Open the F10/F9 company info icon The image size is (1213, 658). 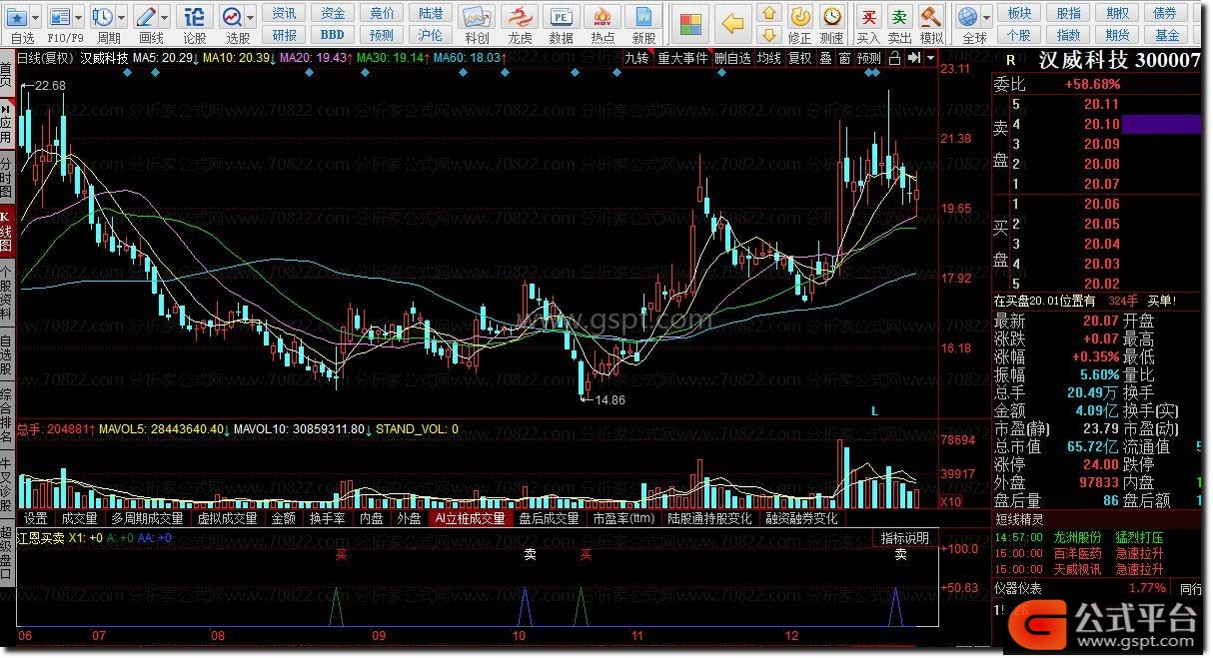pyautogui.click(x=60, y=17)
